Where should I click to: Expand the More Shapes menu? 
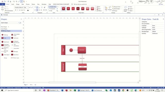[5, 27]
